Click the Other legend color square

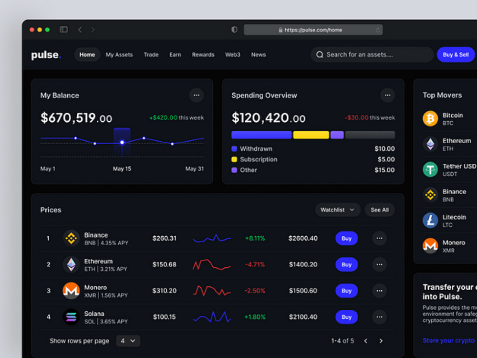[x=234, y=170]
